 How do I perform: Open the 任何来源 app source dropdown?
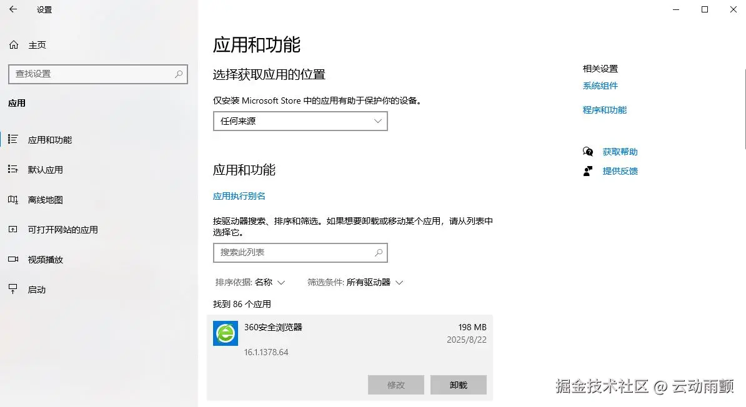click(x=300, y=120)
